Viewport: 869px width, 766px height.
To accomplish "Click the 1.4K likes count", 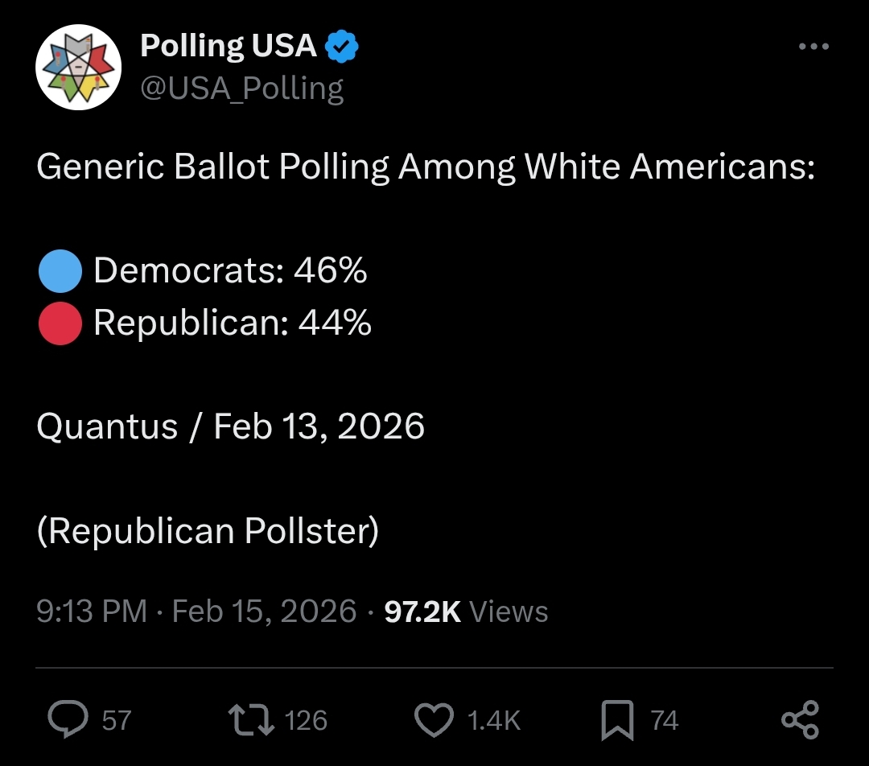I will pos(494,719).
